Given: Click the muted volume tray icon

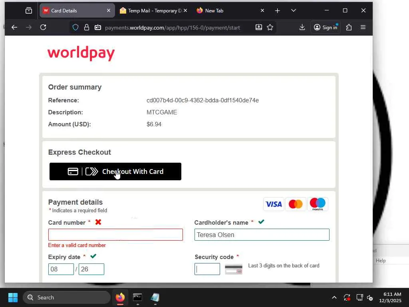Looking at the screenshot, I should pos(370,297).
